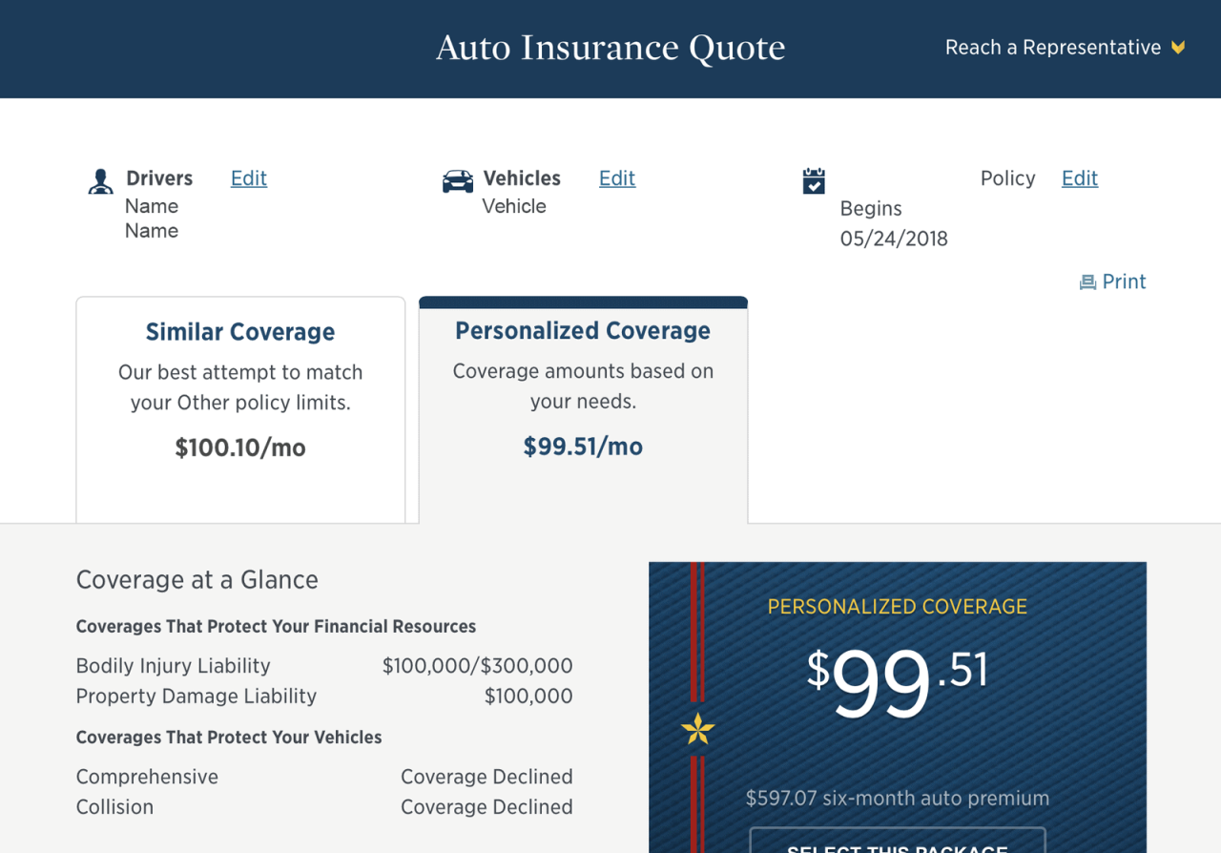
Task: Click the yellow chevron beside Reach a Representative
Action: [x=1177, y=47]
